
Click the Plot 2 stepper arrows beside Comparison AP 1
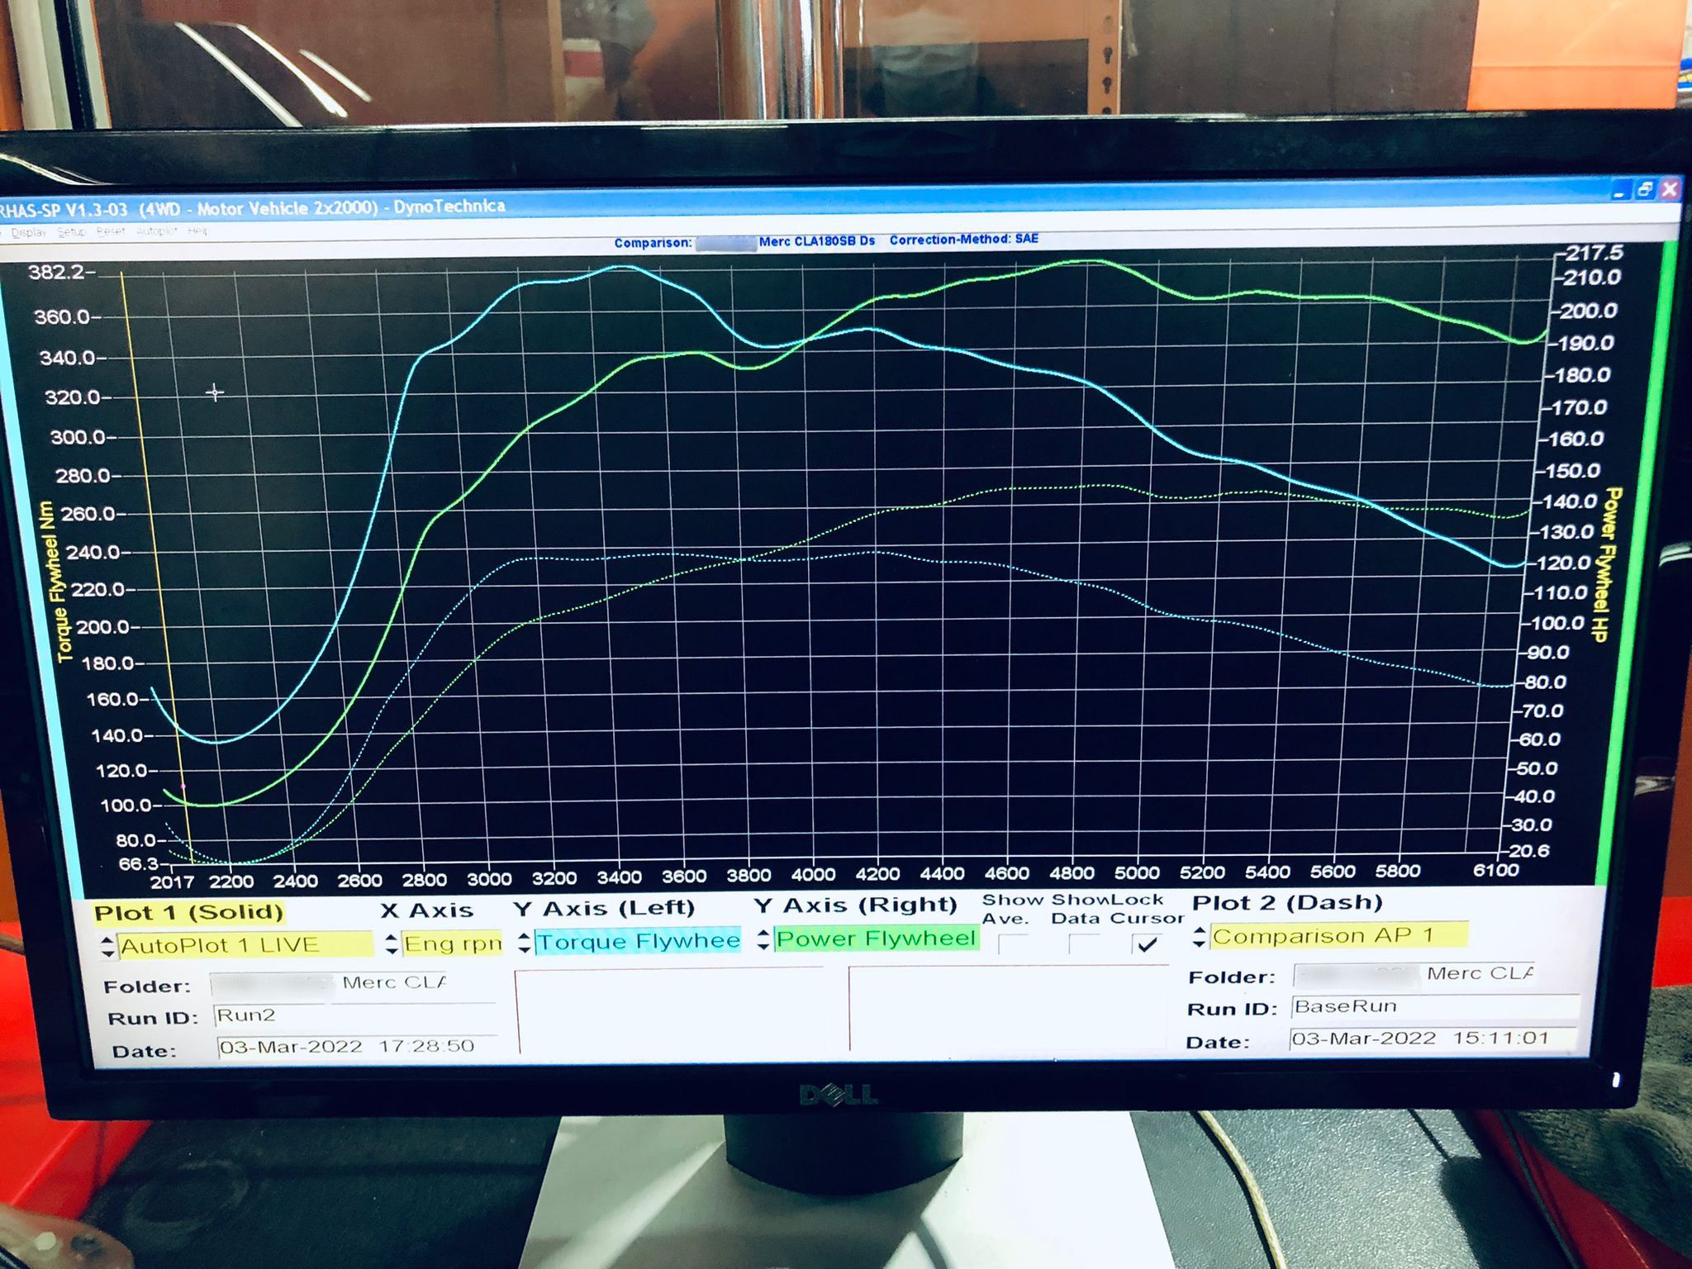1200,937
